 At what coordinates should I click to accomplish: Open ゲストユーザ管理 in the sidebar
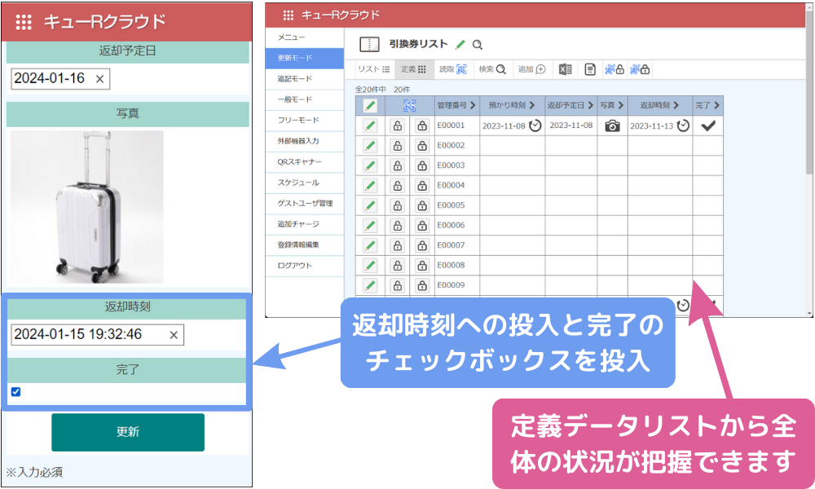[x=305, y=204]
